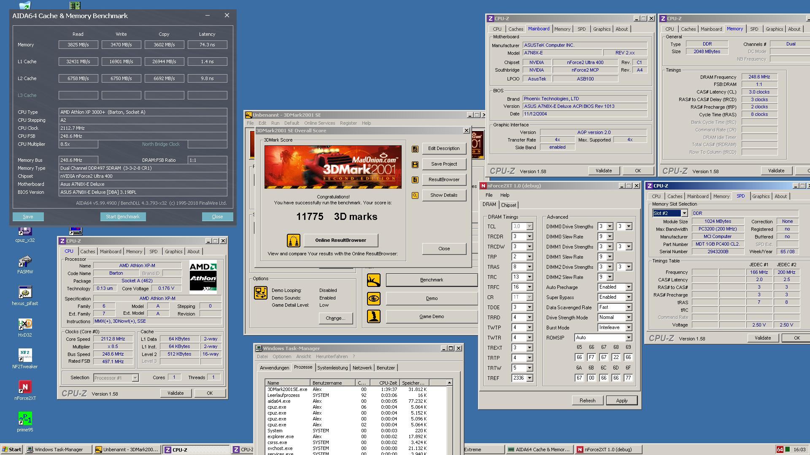The image size is (810, 455).
Task: Click Memory Read value 3825 MB/s
Action: 78,45
